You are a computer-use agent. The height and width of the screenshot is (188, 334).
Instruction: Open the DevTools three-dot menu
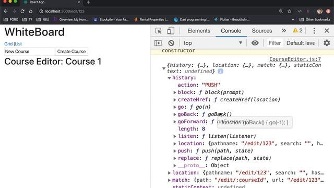click(314, 31)
